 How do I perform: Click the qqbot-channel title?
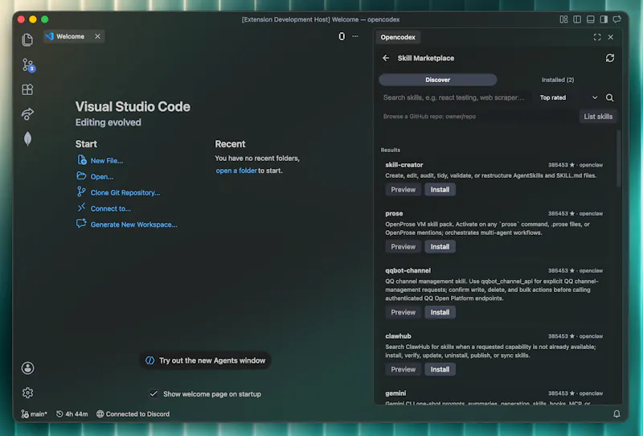[408, 270]
